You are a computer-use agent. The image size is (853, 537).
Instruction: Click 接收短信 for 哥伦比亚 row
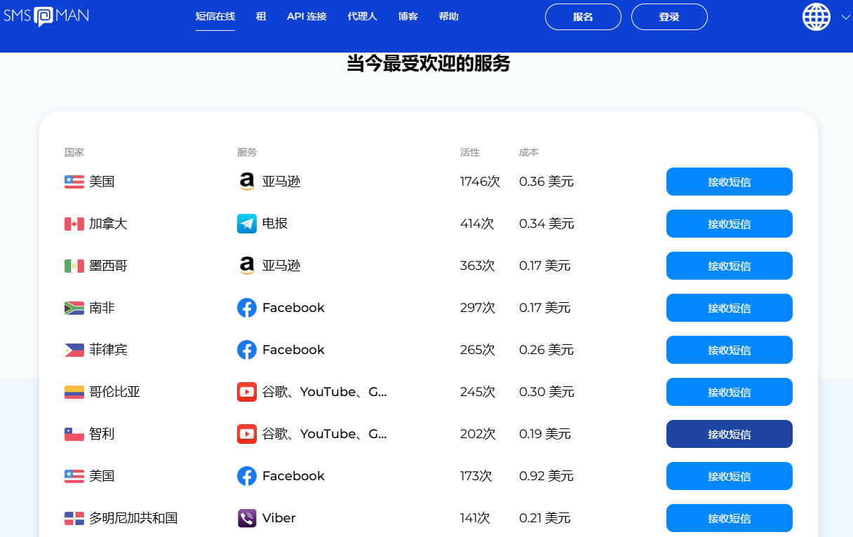click(730, 392)
